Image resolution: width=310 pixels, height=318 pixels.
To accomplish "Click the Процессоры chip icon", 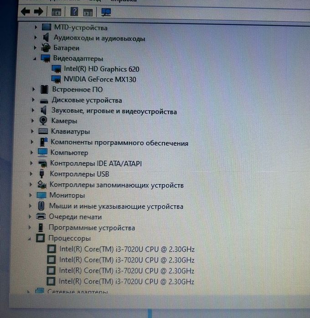I will (40, 238).
